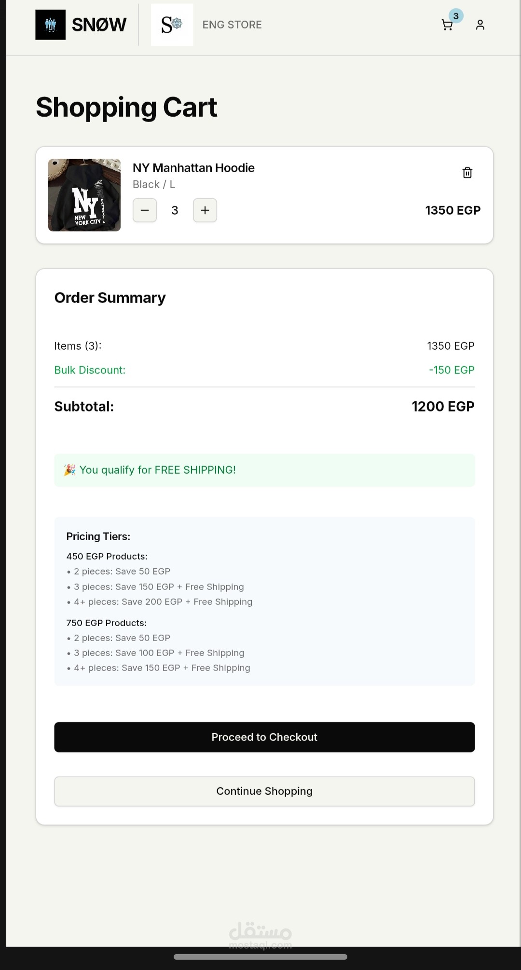Click the party popper emoji icon

(69, 470)
